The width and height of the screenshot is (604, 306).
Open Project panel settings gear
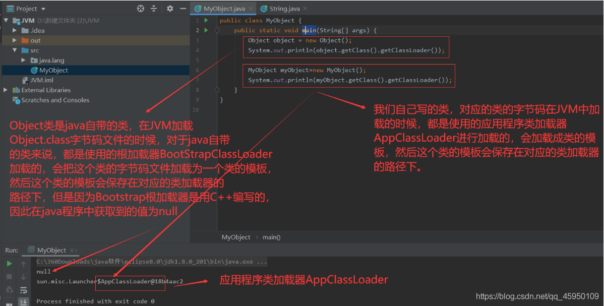point(170,9)
